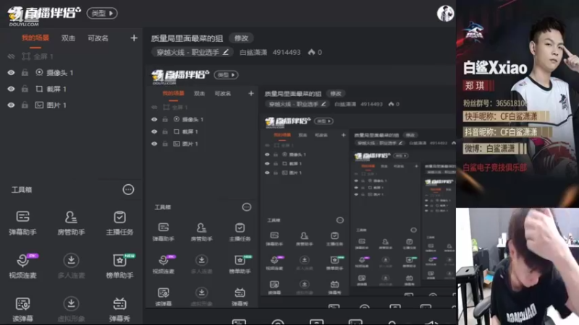Select the 全屏 1 source row
Screen dimensions: 579x325
[71, 56]
